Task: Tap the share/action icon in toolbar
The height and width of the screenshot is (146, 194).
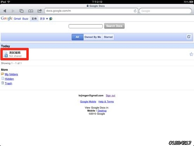Action: (x=40, y=11)
